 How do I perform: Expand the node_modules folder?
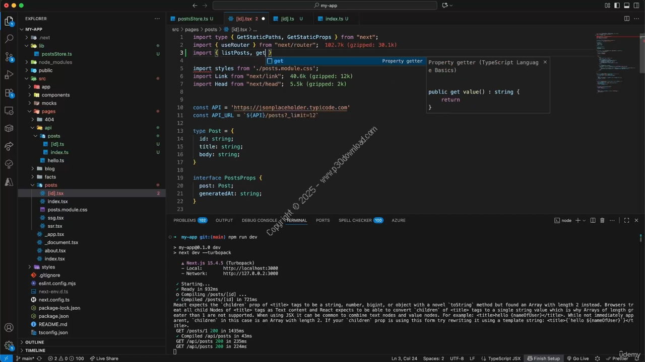coord(55,62)
